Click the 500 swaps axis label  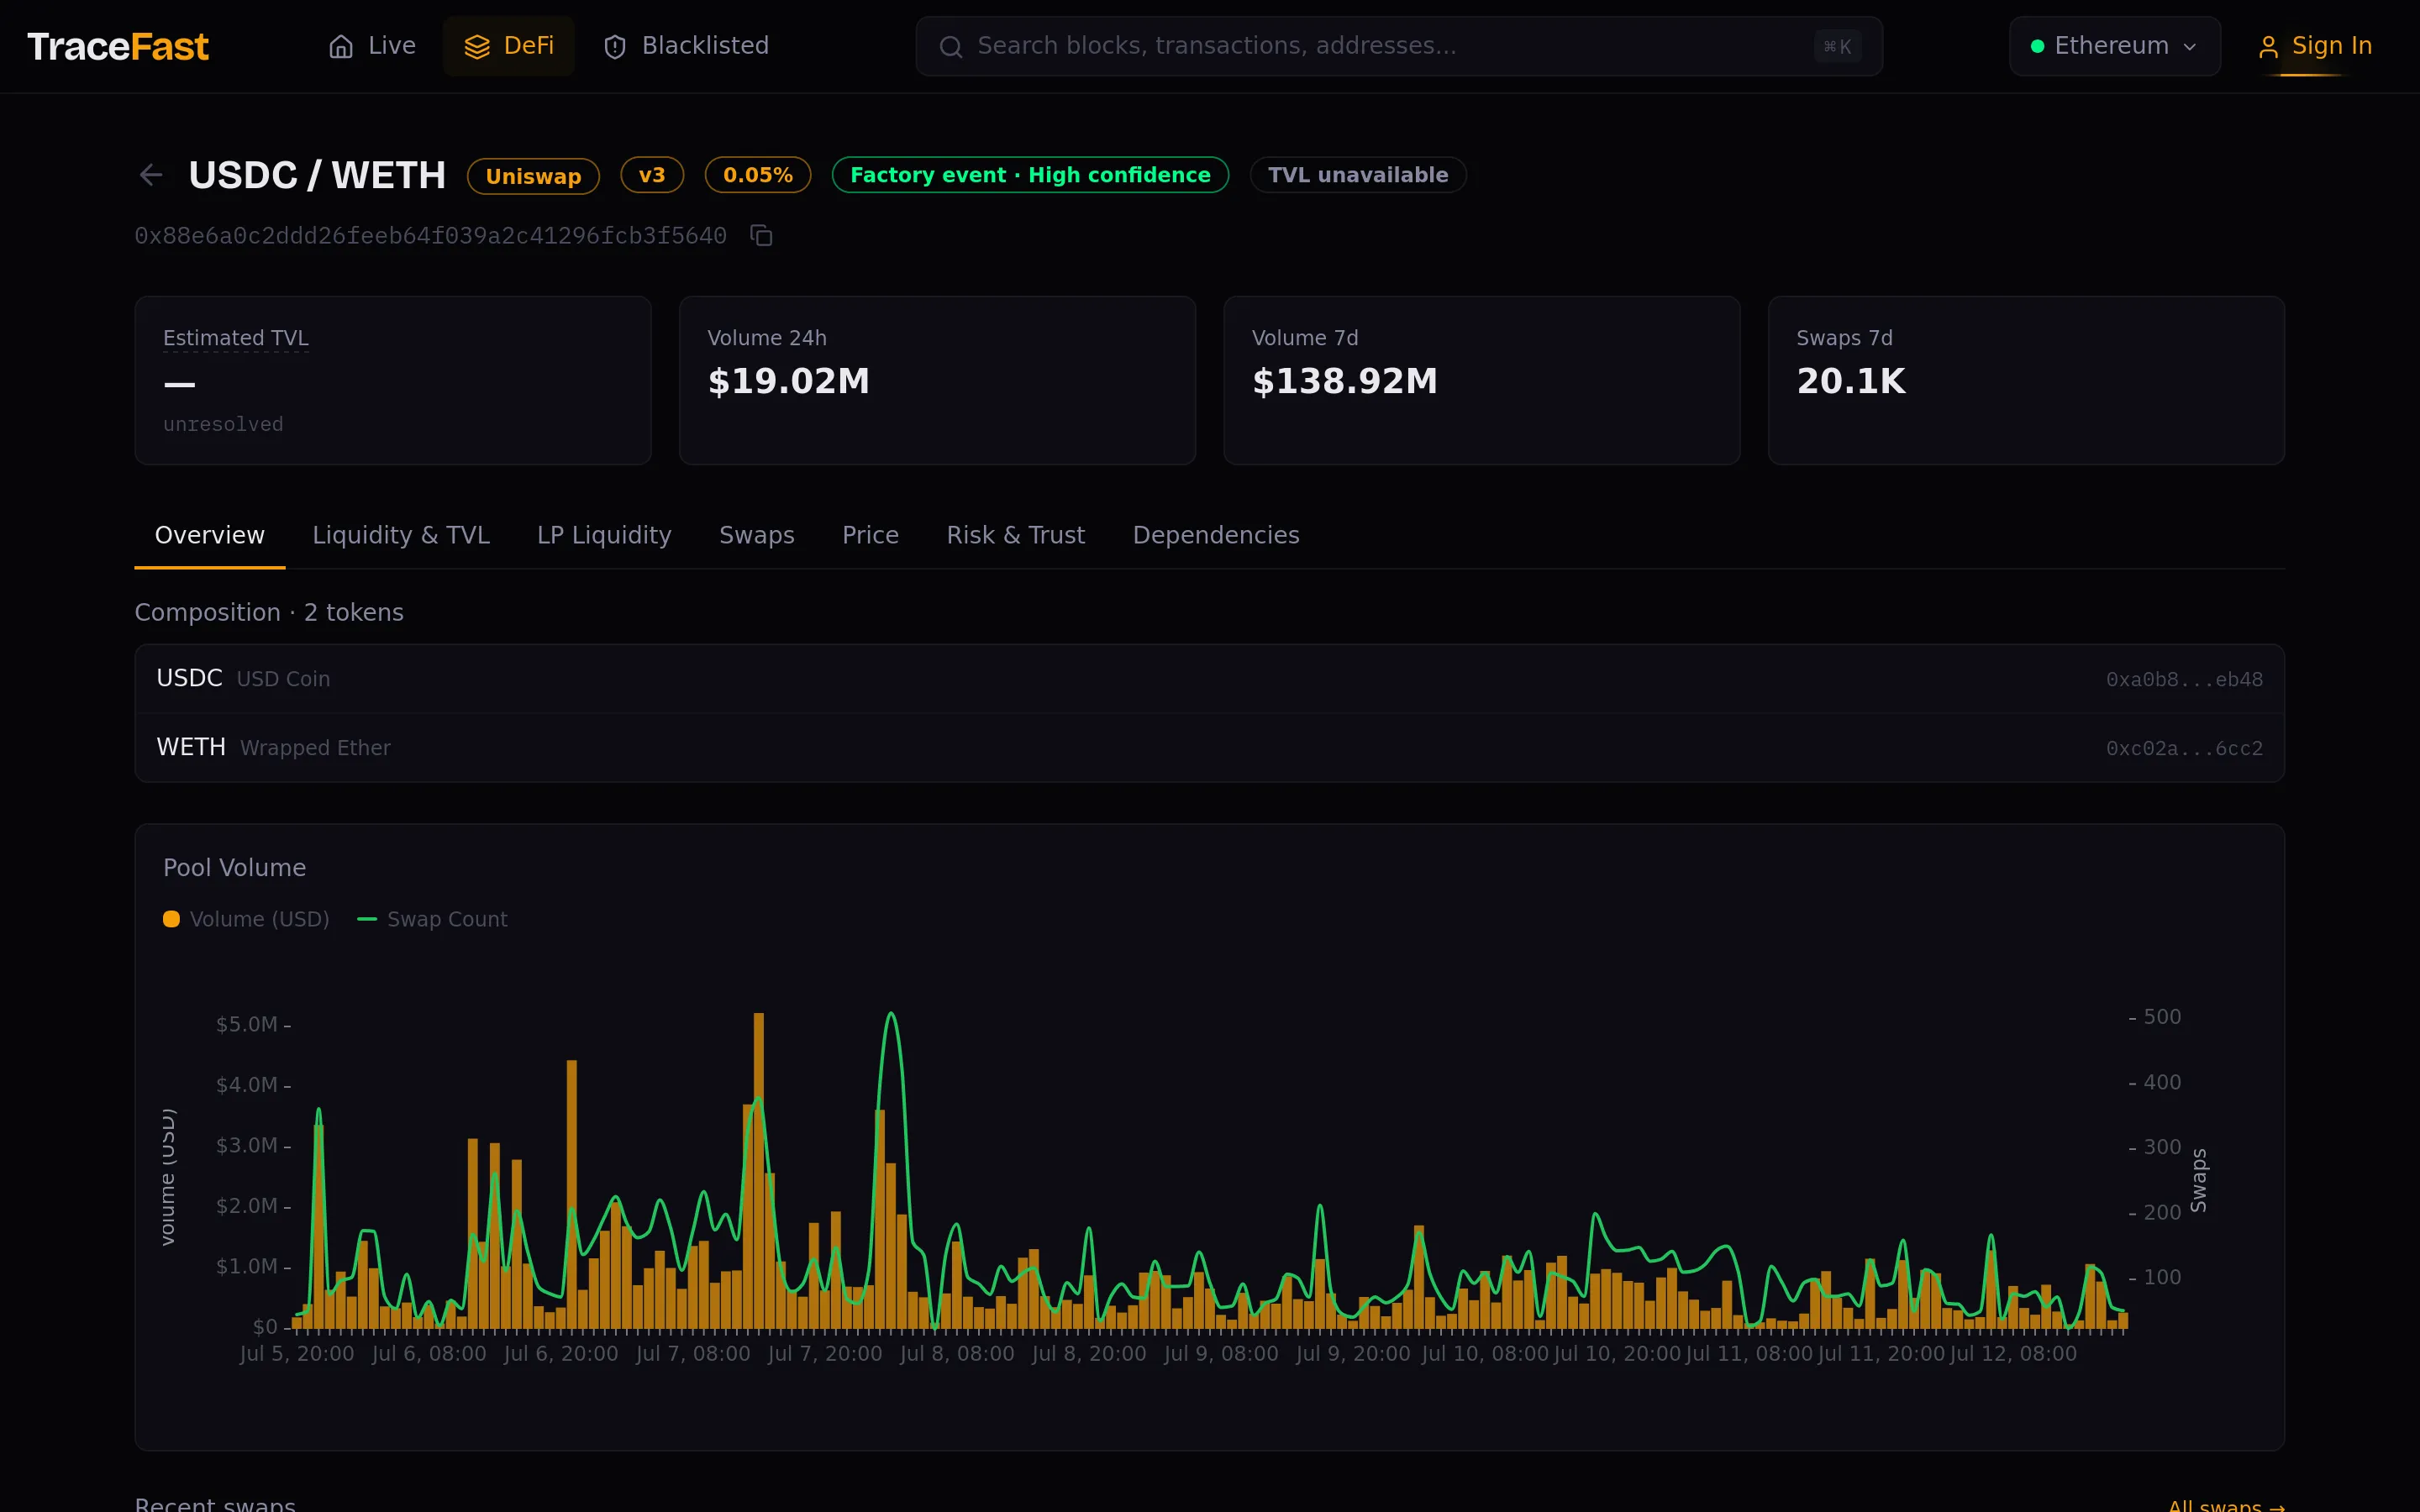click(x=2162, y=1017)
